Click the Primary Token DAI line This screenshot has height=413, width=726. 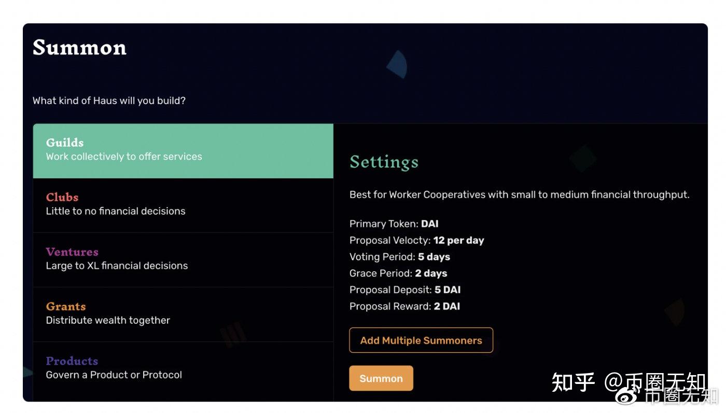tap(394, 224)
